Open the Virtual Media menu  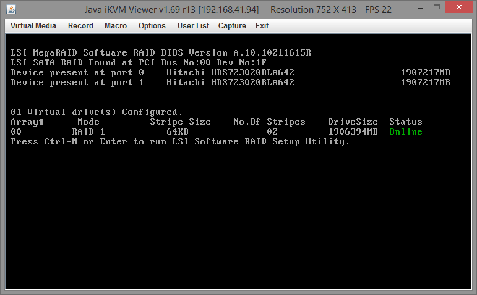pyautogui.click(x=33, y=26)
